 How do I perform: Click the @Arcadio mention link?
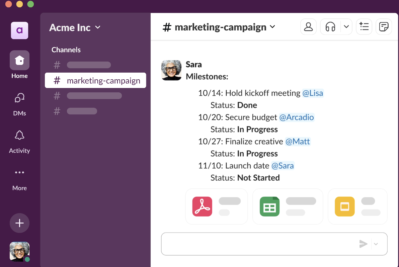pos(297,117)
